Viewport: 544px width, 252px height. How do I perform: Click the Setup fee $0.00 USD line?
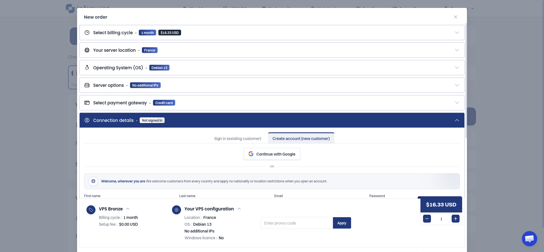click(118, 224)
